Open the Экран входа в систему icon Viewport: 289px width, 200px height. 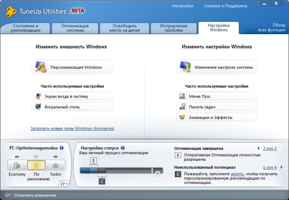tap(38, 96)
